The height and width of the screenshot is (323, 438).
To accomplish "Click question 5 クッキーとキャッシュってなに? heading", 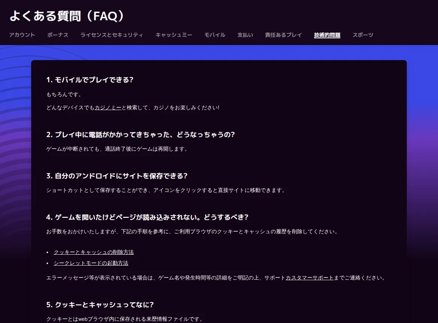I will pos(100,305).
